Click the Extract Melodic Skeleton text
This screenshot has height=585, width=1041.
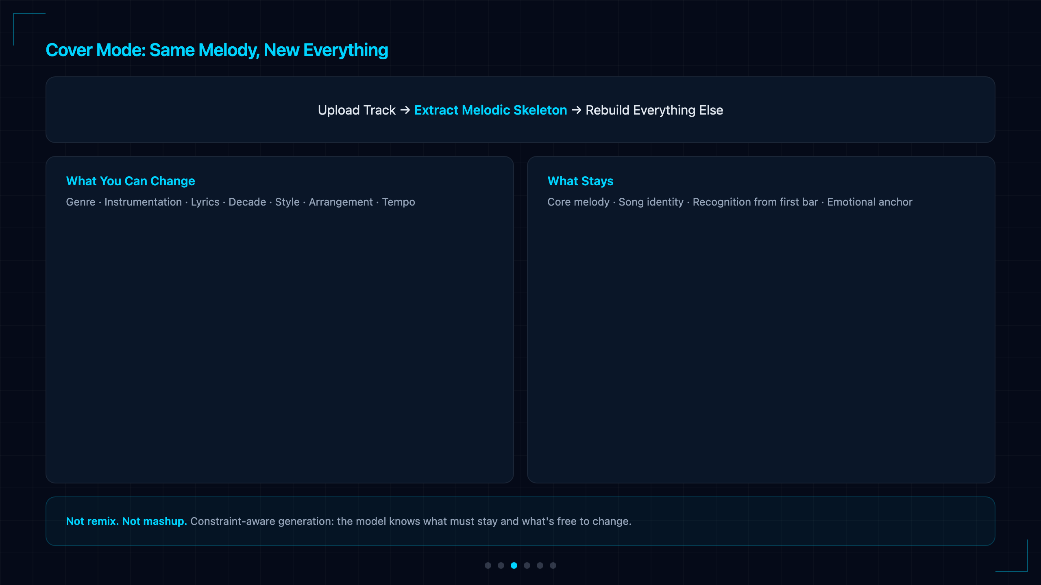coord(490,110)
